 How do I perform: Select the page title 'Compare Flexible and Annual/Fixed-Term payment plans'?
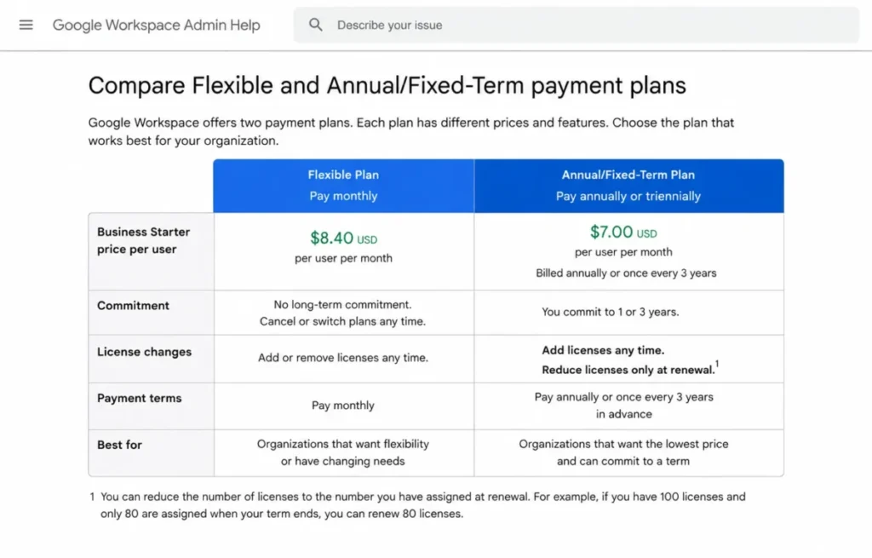(387, 86)
